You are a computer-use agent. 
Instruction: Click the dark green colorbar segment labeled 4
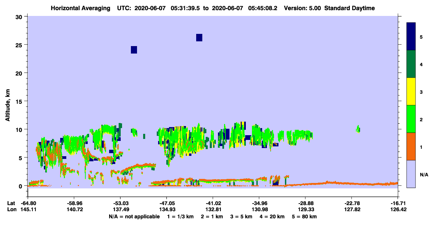coord(411,64)
